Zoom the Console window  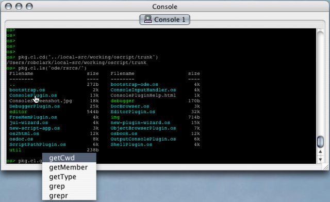tap(29, 6)
